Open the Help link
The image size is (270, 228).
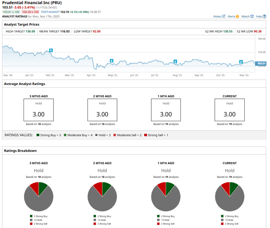point(259,17)
